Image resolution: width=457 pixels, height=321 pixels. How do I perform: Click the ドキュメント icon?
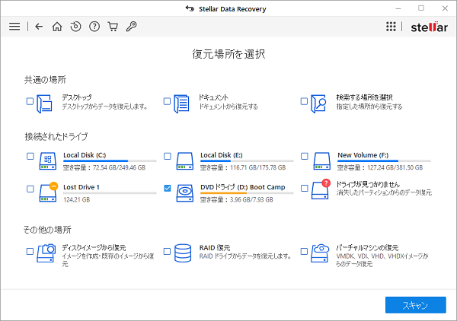point(181,103)
